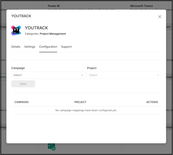Screen dimensions: 173x155
Task: Click the Power BI card heading
Action: pyautogui.click(x=54, y=6)
